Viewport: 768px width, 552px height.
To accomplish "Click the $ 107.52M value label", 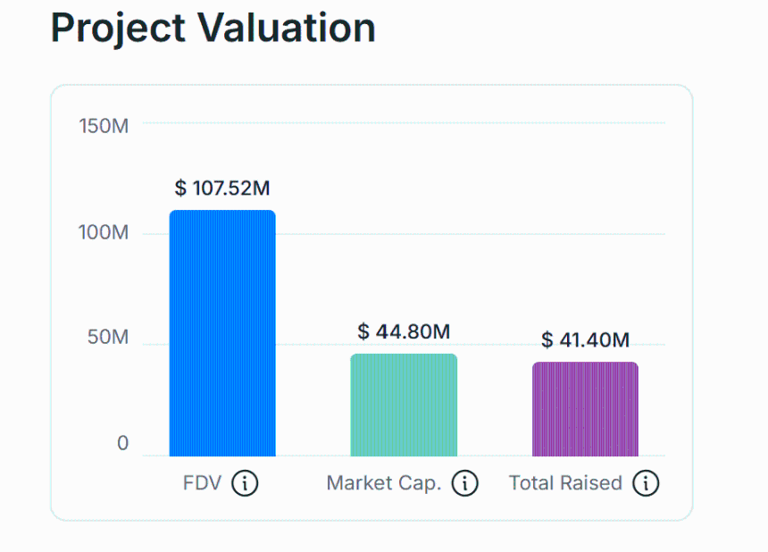I will pos(222,188).
